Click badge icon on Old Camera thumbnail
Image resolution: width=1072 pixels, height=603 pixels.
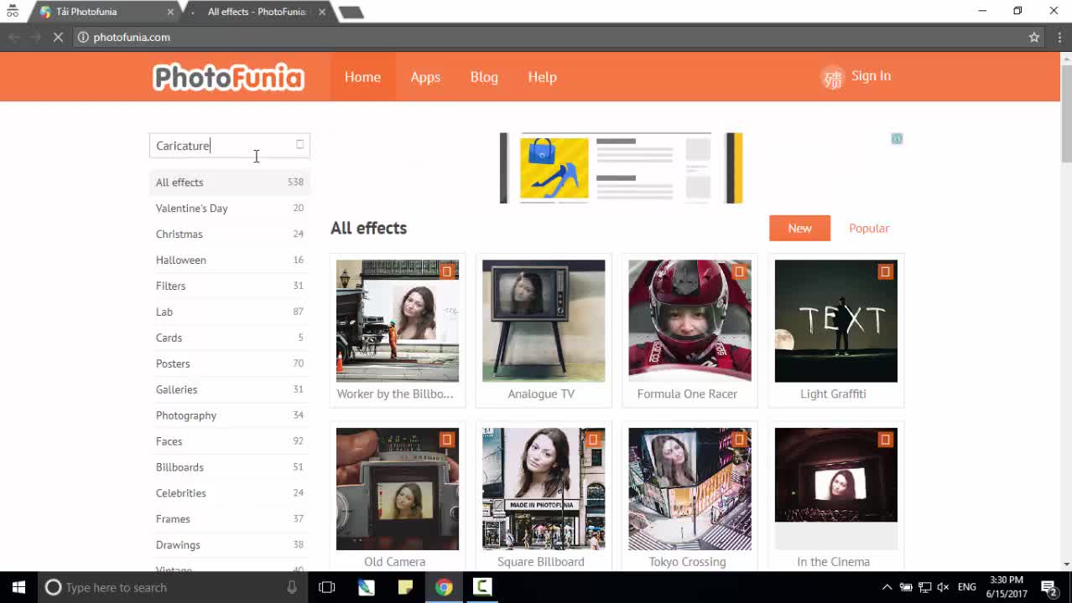pyautogui.click(x=447, y=439)
